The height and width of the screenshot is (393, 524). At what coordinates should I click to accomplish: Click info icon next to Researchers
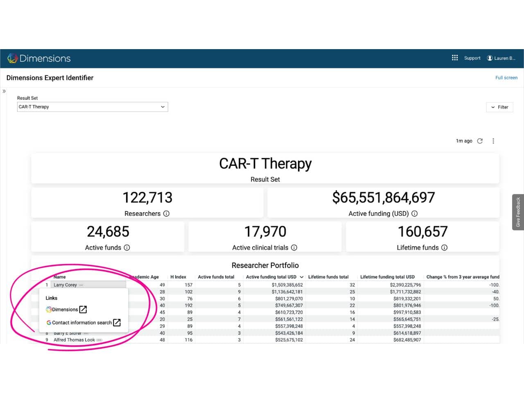point(166,214)
